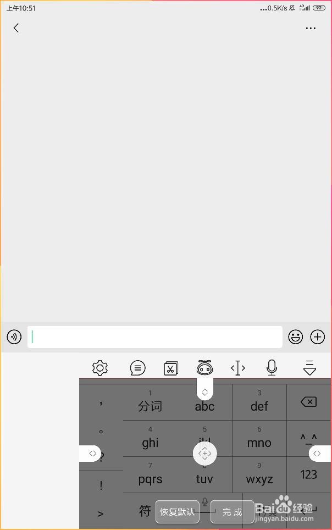
Task: Switch to voice message input icon
Action: pos(14,336)
